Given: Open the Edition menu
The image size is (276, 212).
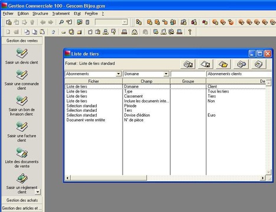Looking at the screenshot, I should point(23,14).
